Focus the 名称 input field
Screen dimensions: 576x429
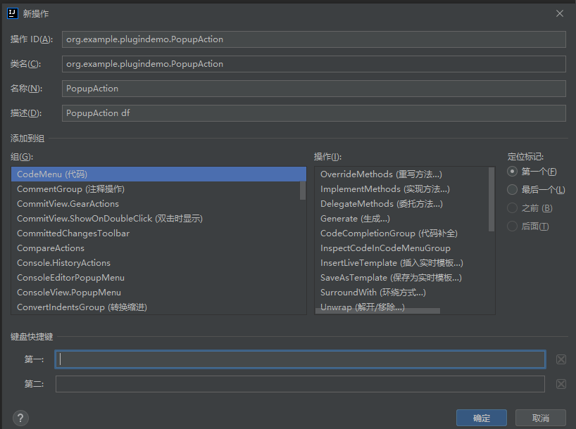coord(314,89)
